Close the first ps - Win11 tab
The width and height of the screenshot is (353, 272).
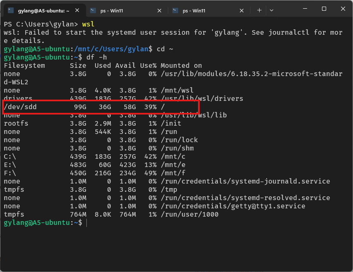click(x=159, y=11)
